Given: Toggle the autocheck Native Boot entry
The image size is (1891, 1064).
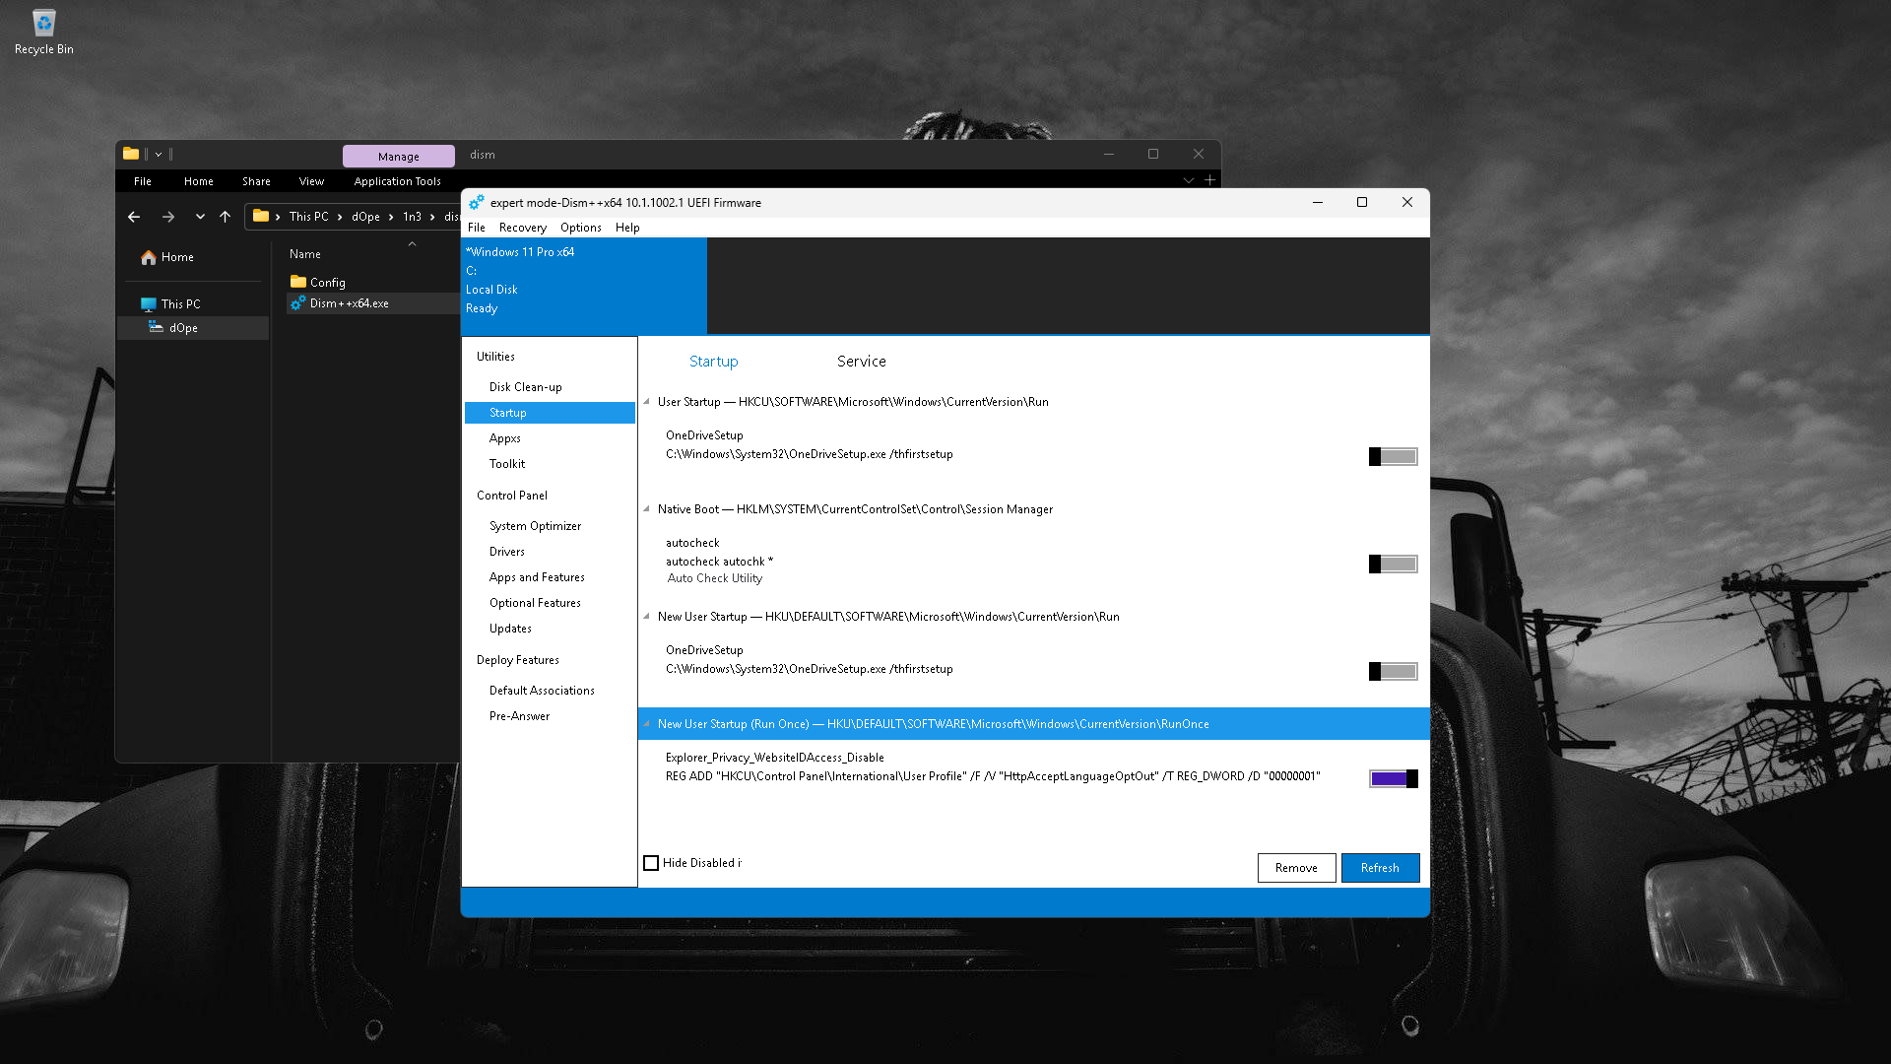Looking at the screenshot, I should click(x=1393, y=564).
